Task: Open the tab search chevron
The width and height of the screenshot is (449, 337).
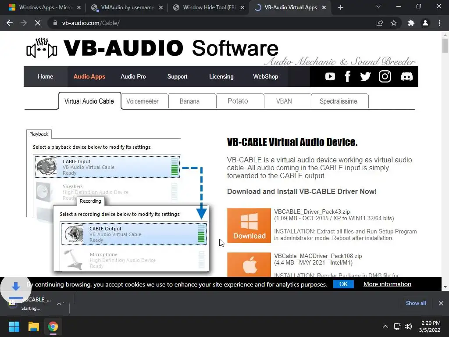Action: tap(378, 6)
